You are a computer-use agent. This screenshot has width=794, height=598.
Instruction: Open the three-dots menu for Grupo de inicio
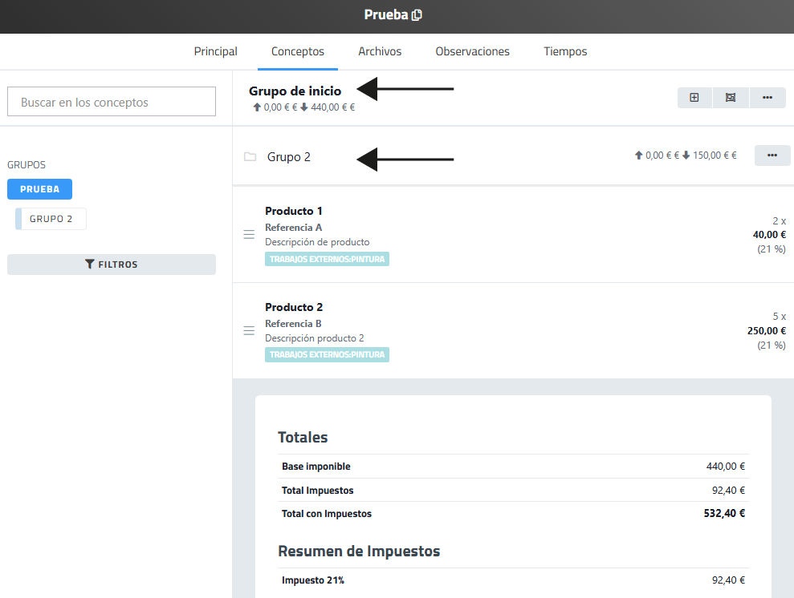768,98
